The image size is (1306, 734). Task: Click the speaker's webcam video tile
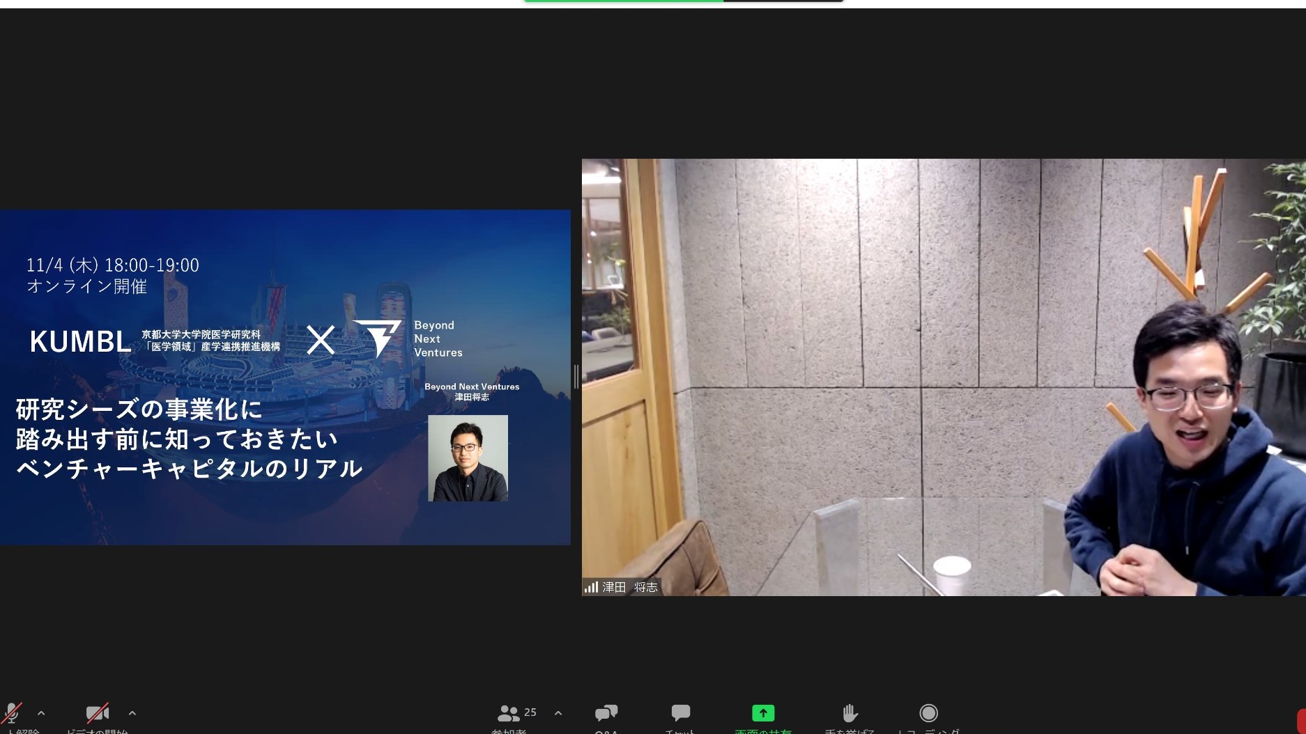tap(944, 377)
